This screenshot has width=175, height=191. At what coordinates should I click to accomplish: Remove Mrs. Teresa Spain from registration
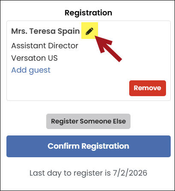[x=148, y=88]
